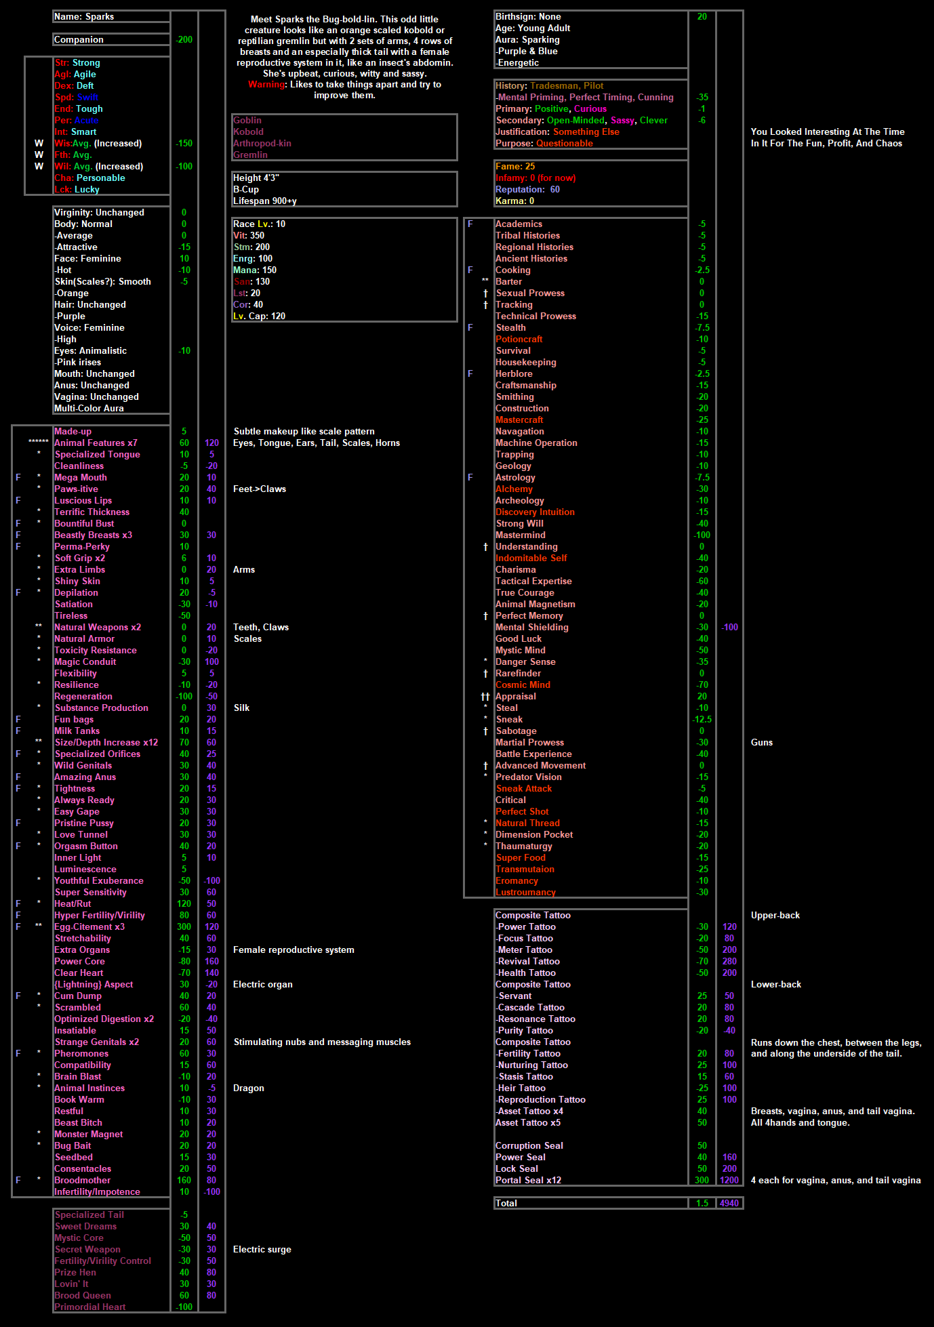Click the 'Smithing' skill row
This screenshot has width=934, height=1327.
(x=514, y=396)
